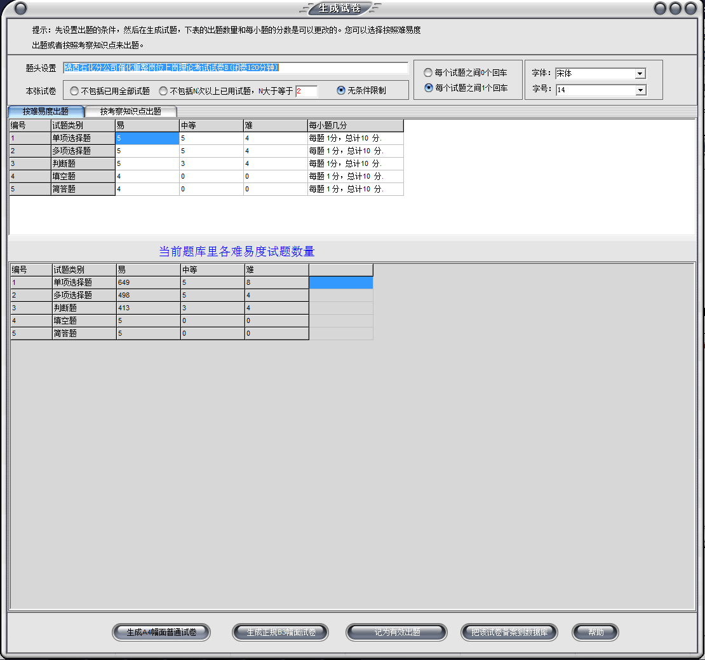Click 难 cell of 判断题 in top table

pyautogui.click(x=275, y=163)
